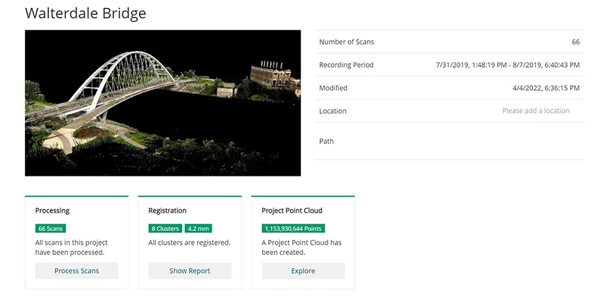Click 'All scans in this project have been processed.' text
605x302 pixels.
(x=71, y=248)
